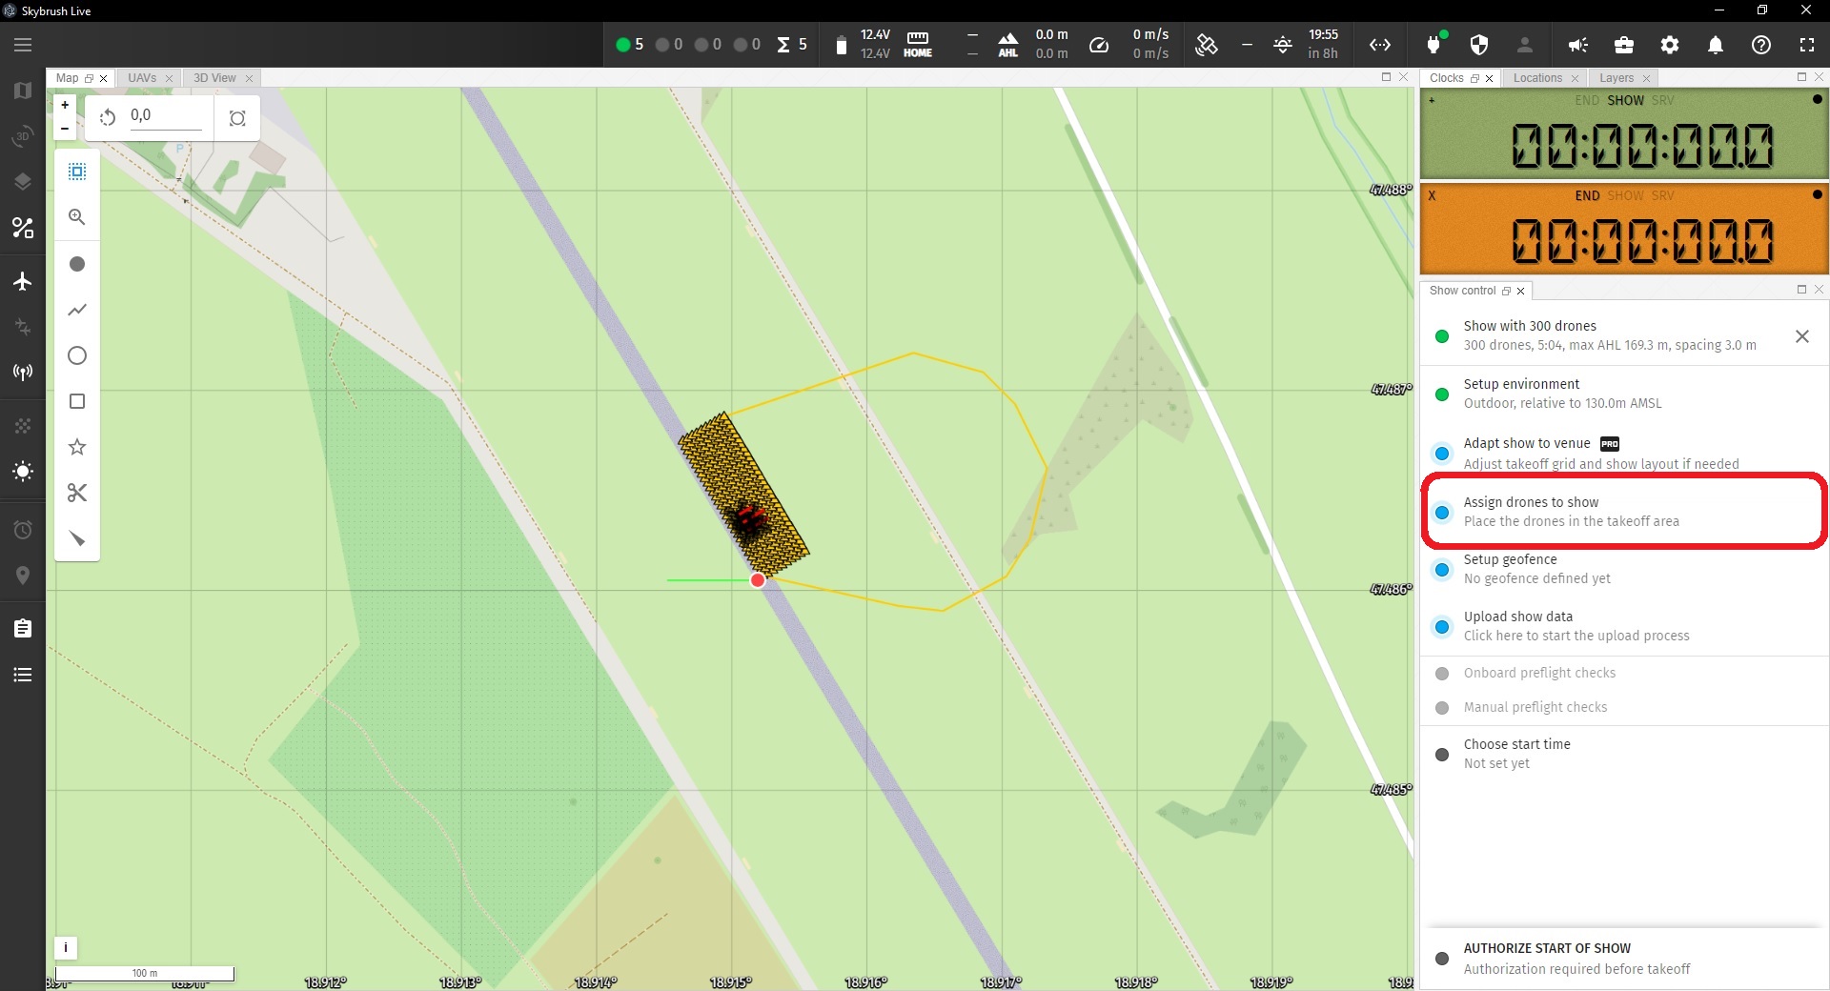This screenshot has height=991, width=1830.
Task: Open the notifications bell in the header
Action: point(1715,45)
